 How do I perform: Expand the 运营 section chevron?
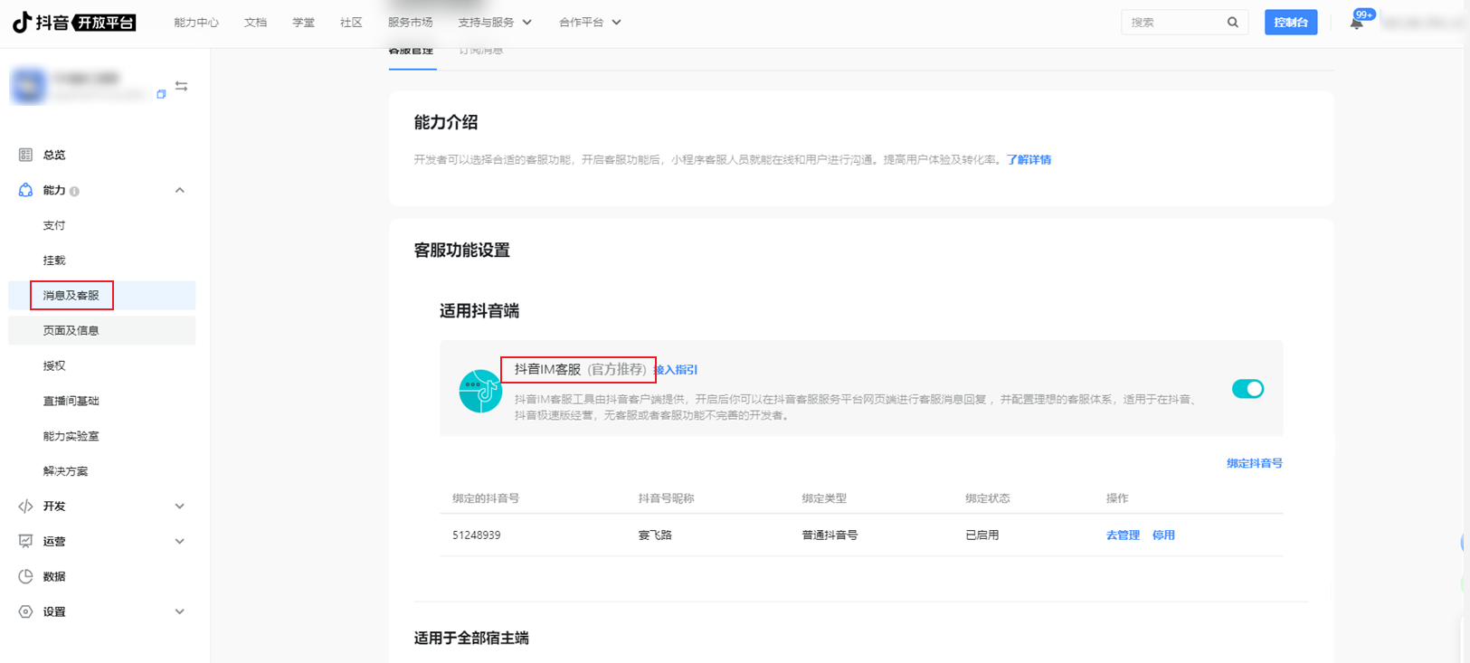click(180, 542)
